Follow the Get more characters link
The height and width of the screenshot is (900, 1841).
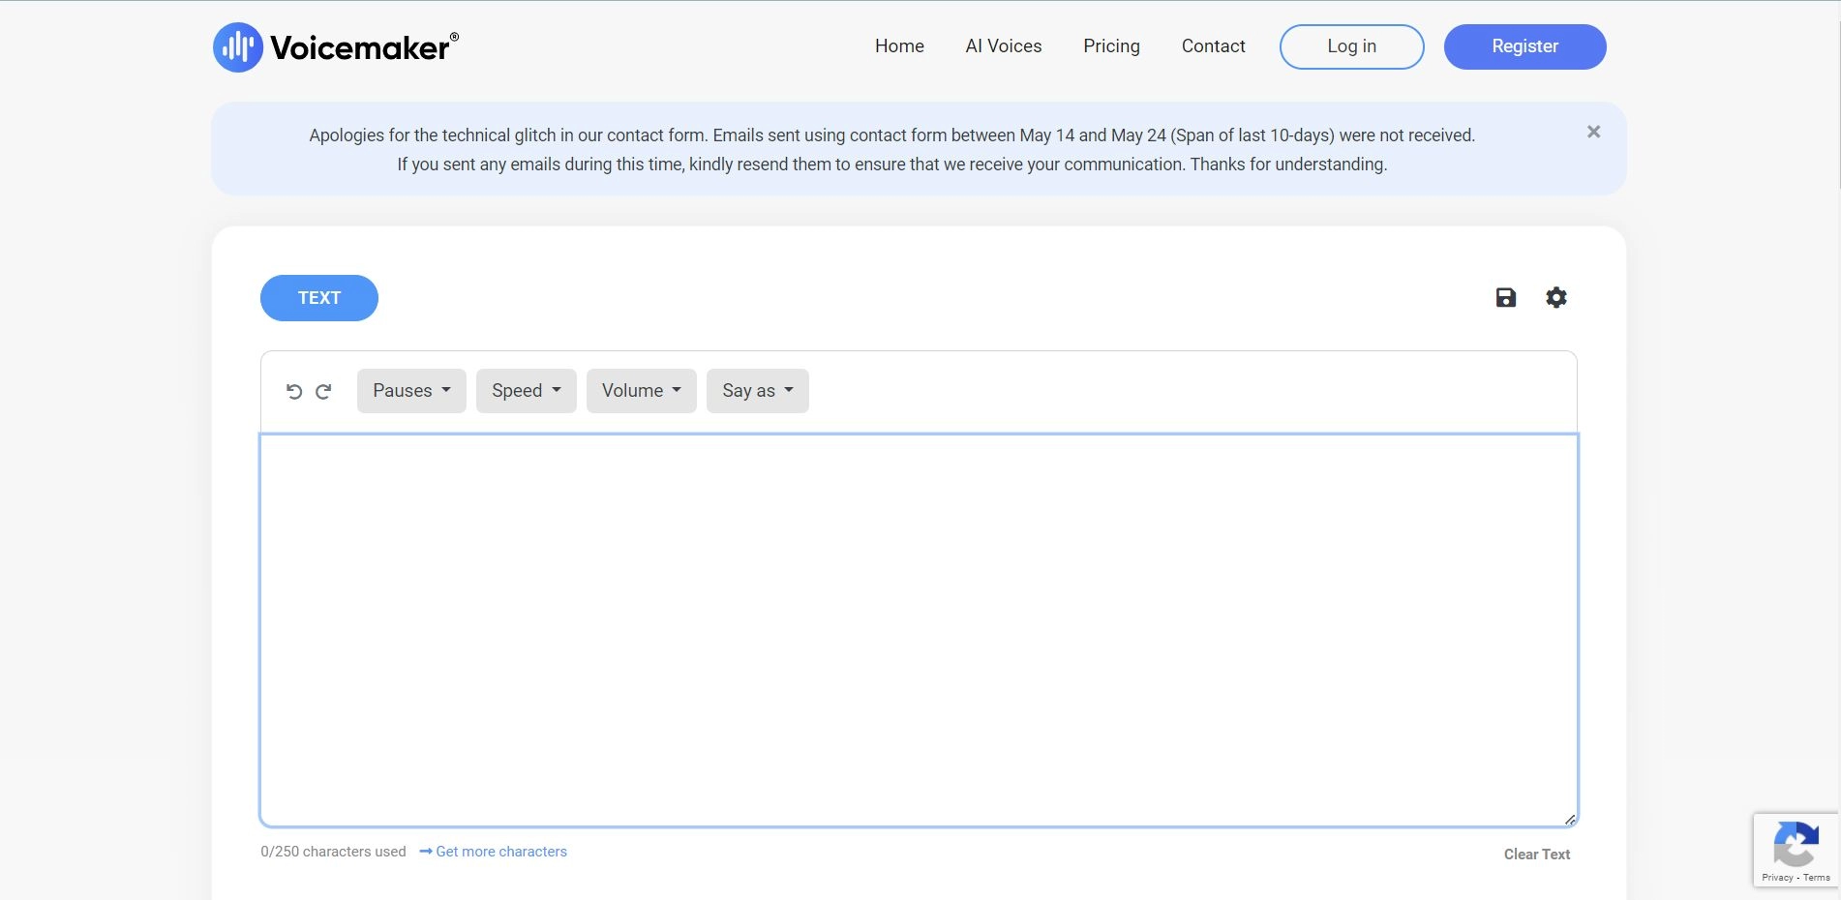click(x=500, y=852)
